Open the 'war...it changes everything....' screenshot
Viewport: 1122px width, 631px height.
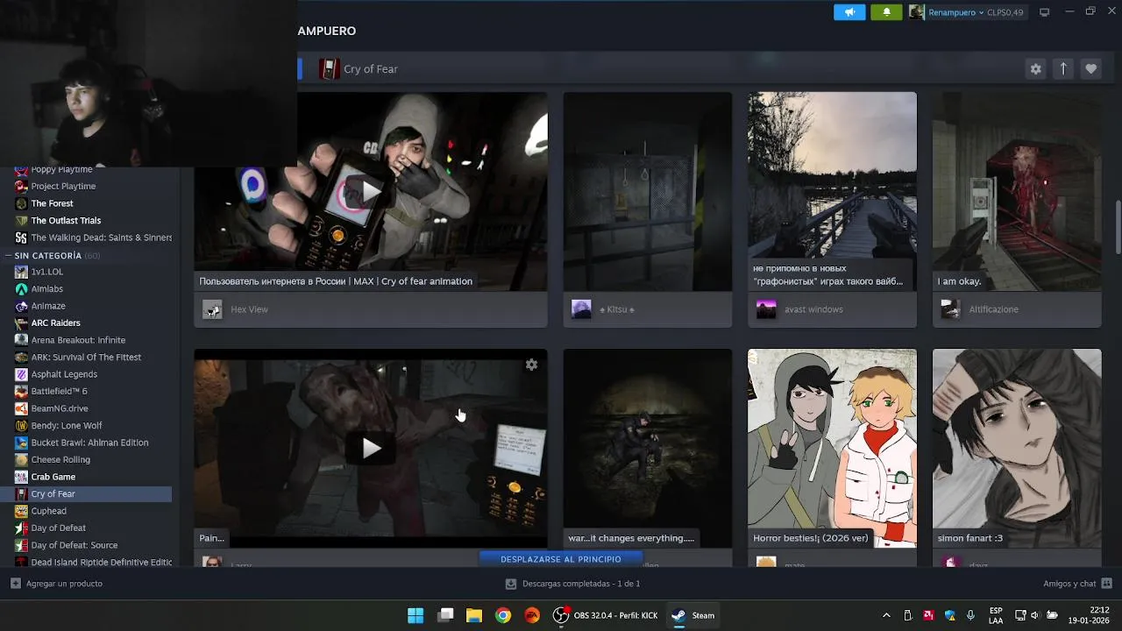click(x=647, y=448)
